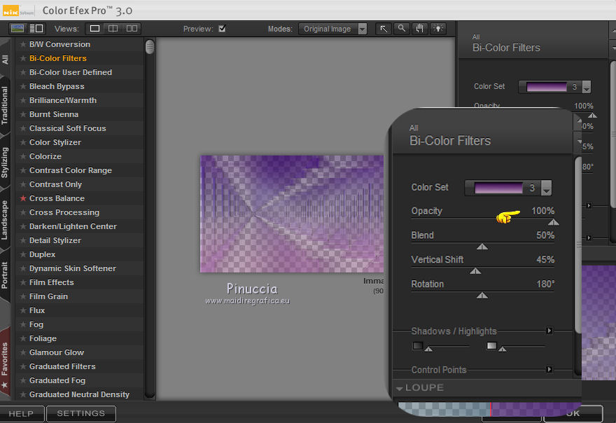Toggle the filter list panel icon

click(x=36, y=28)
